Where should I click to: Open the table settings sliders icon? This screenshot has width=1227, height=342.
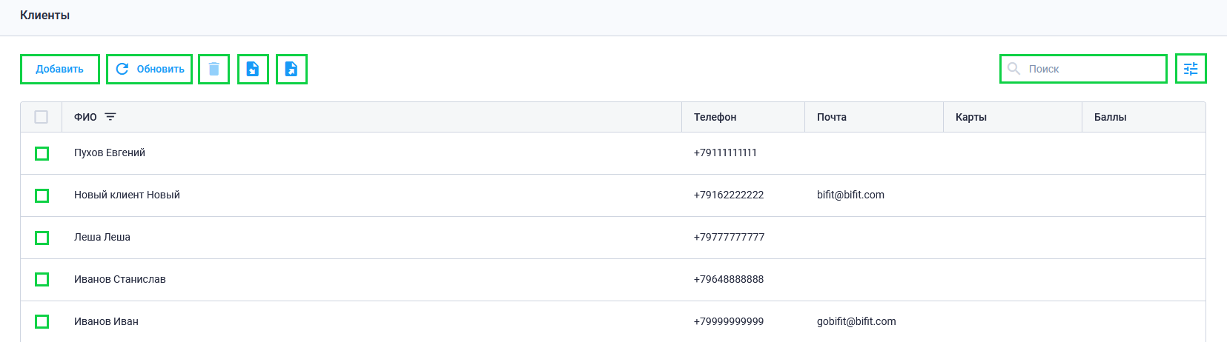click(1191, 69)
